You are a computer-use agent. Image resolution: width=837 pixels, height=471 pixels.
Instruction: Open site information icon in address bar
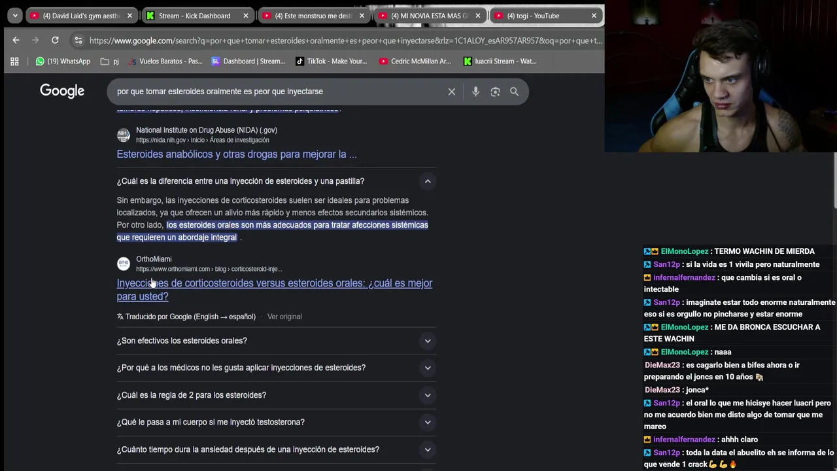click(78, 41)
